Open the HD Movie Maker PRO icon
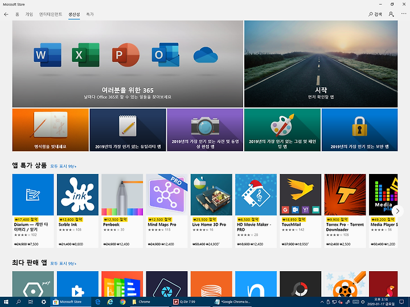 (256, 195)
